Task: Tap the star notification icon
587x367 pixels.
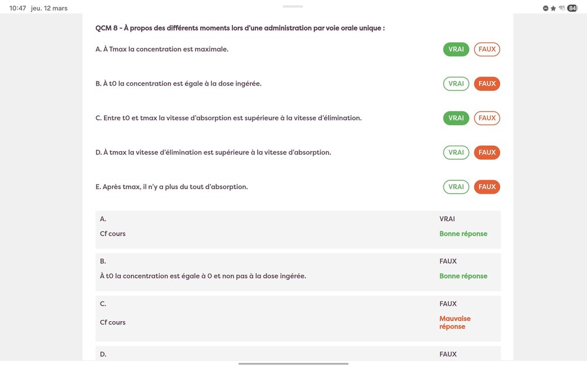Action: 554,8
